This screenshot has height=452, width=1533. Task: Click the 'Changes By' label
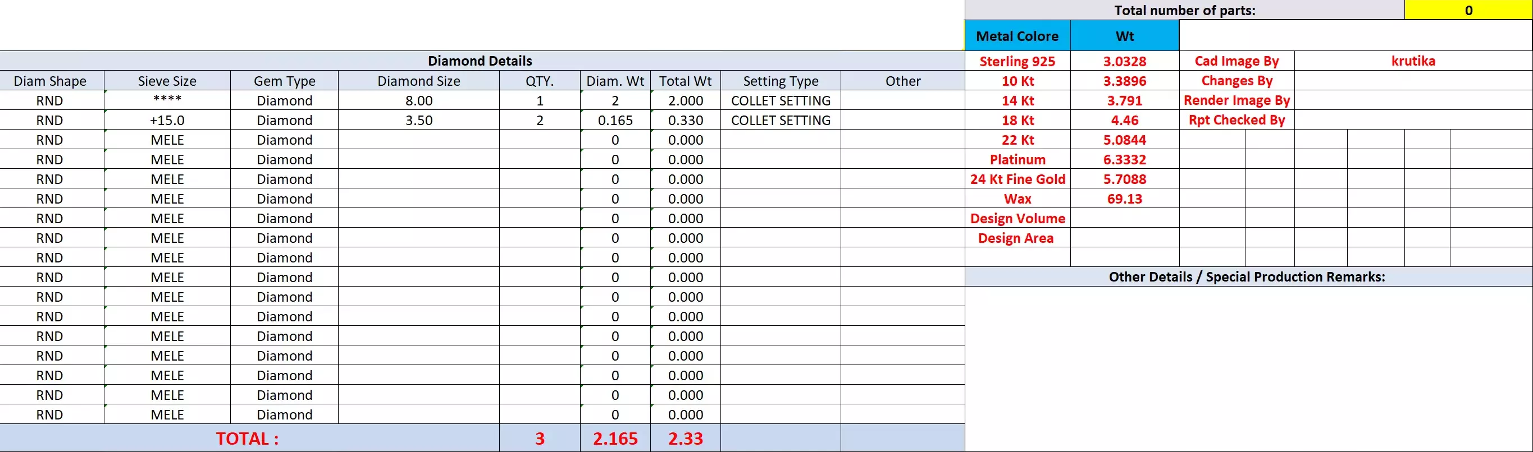[x=1237, y=80]
